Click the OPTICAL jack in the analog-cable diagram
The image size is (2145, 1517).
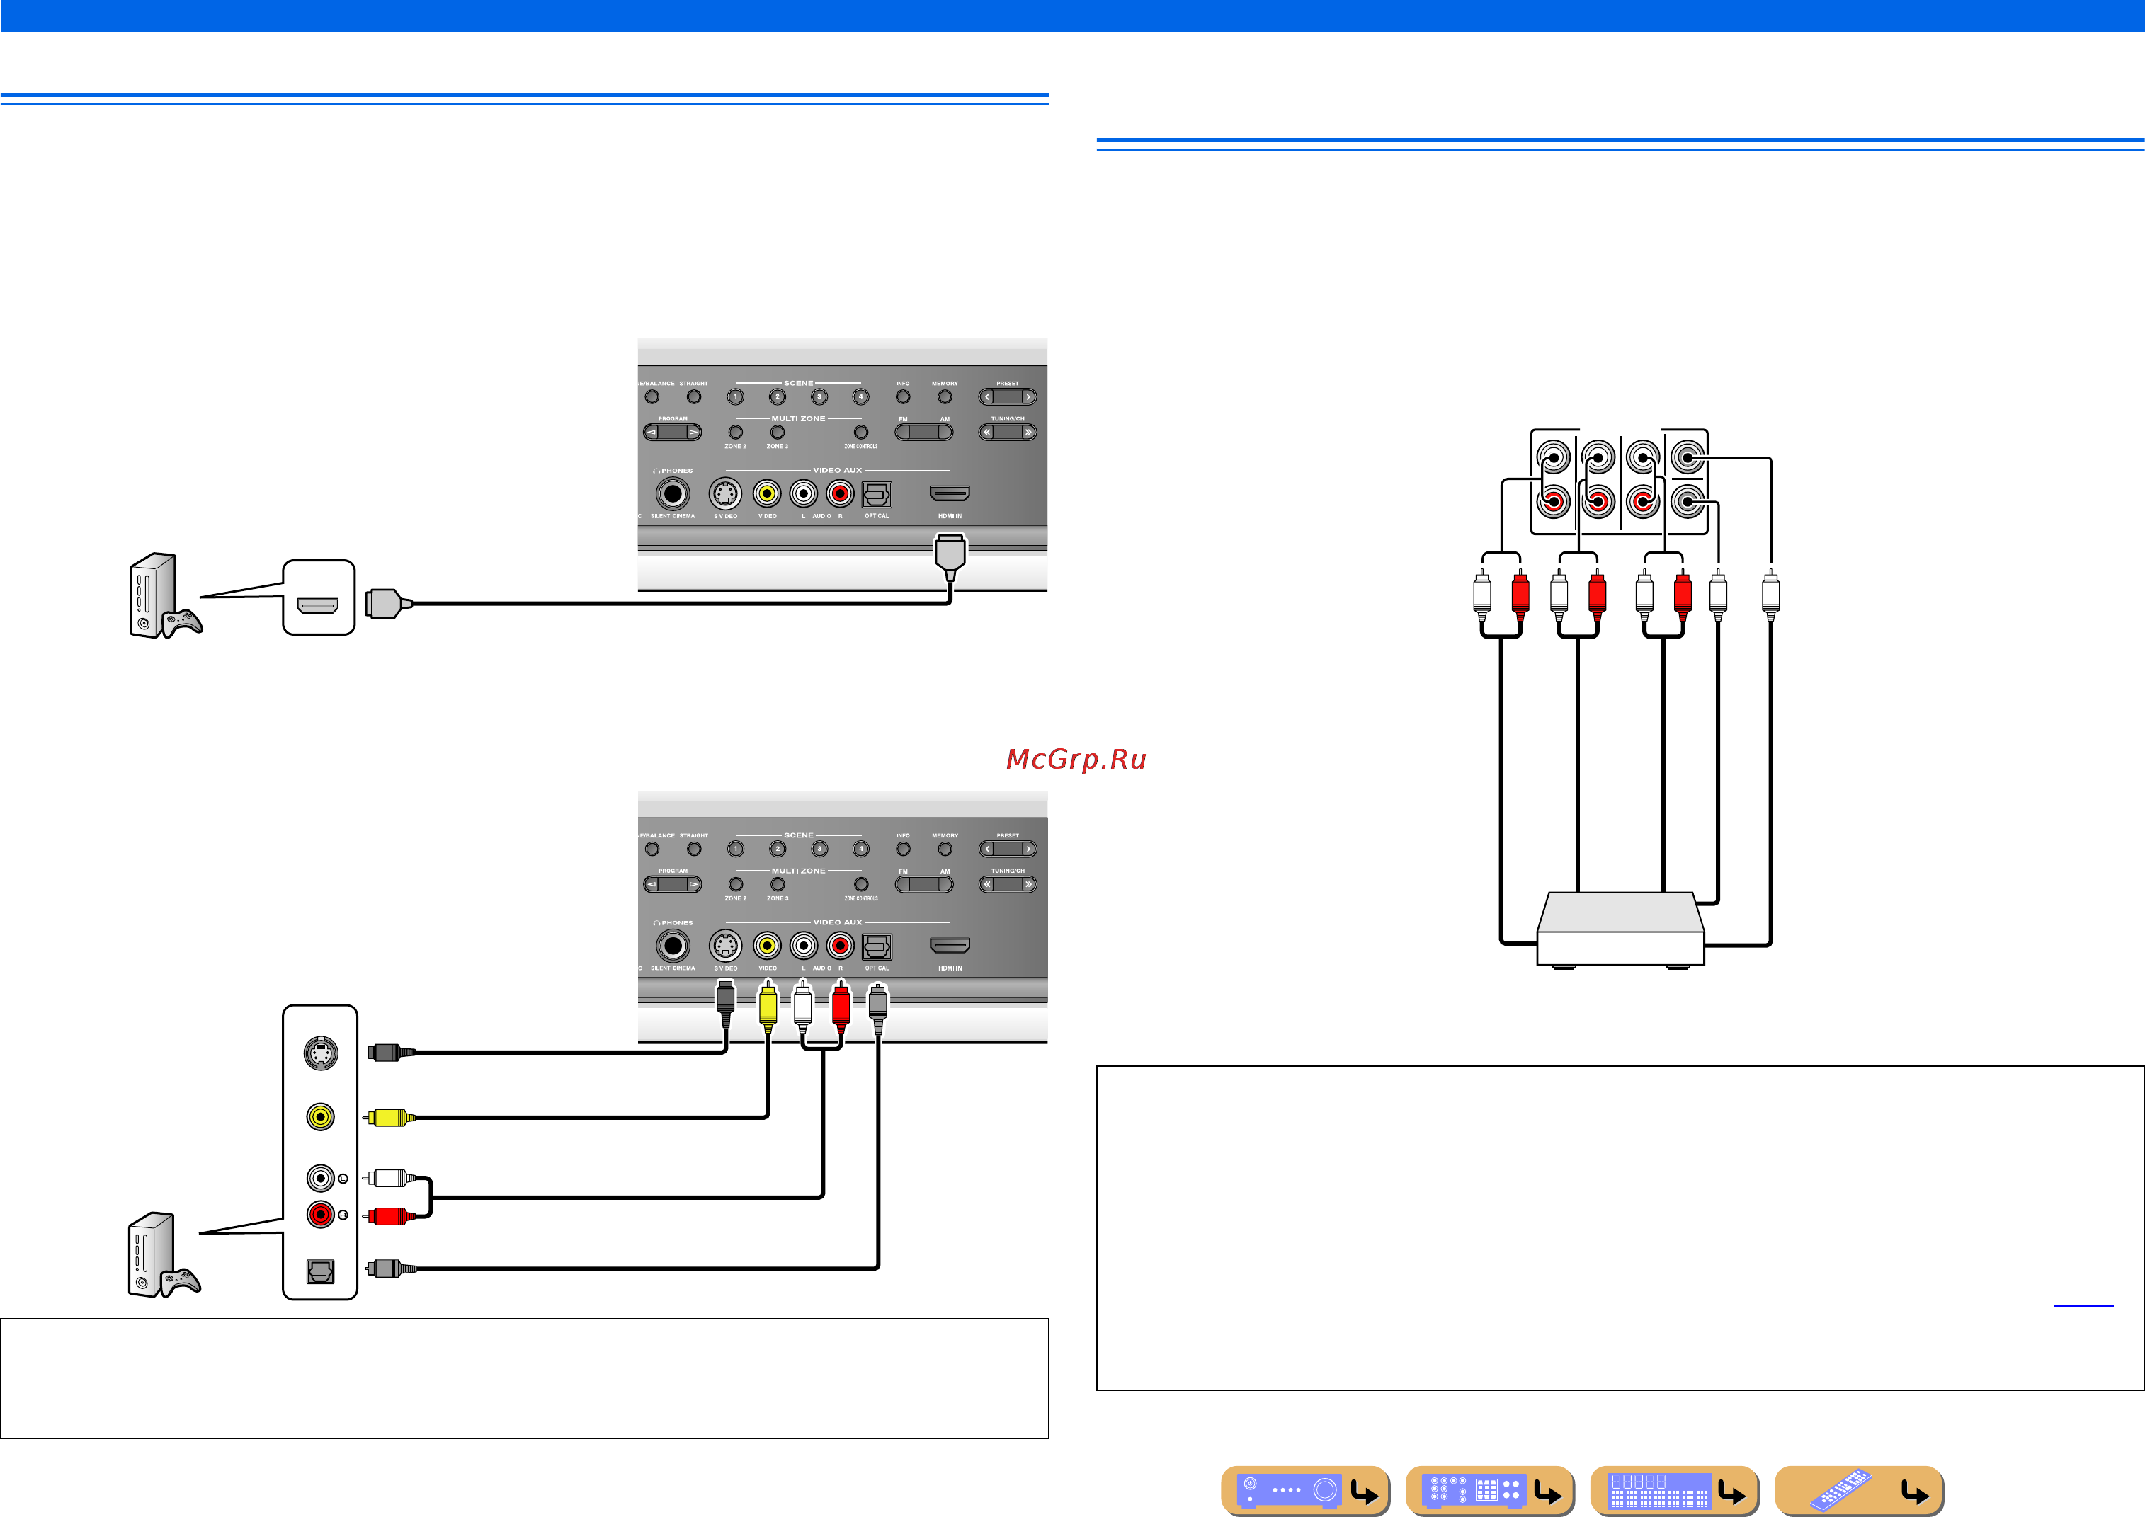[x=876, y=946]
